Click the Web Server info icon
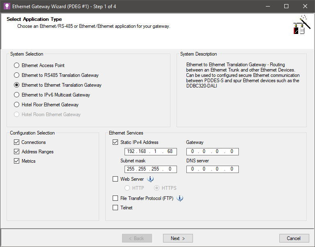 pyautogui.click(x=150, y=179)
